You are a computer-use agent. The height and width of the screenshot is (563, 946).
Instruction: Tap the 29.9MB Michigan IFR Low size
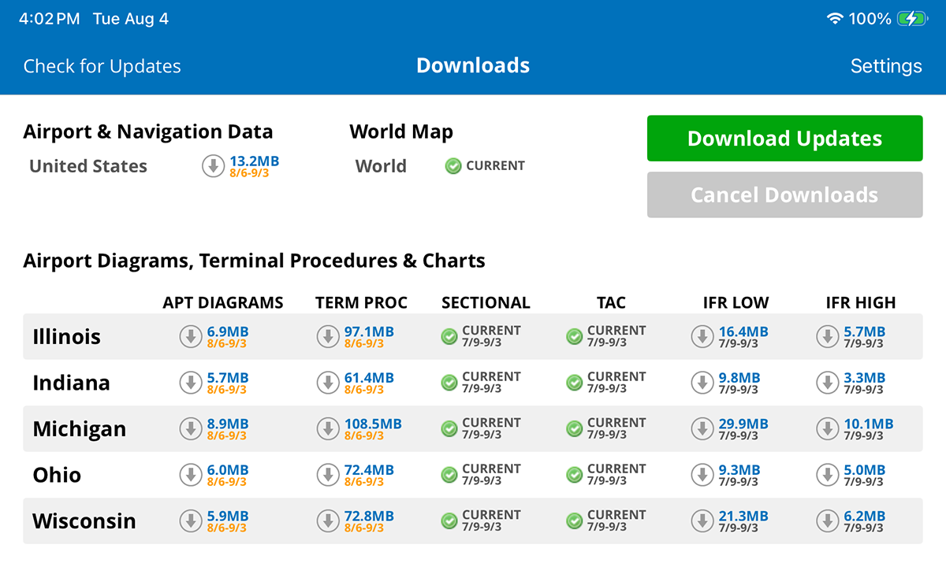tap(743, 424)
